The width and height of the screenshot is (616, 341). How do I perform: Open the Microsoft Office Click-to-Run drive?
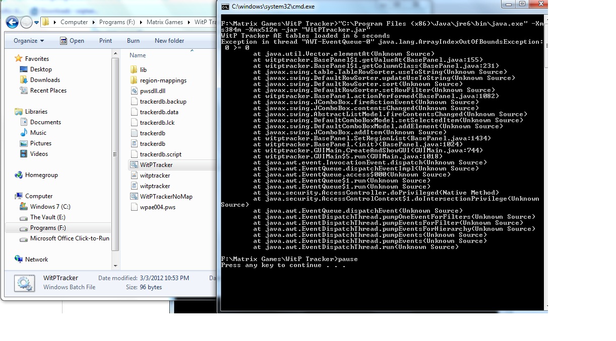pyautogui.click(x=65, y=238)
